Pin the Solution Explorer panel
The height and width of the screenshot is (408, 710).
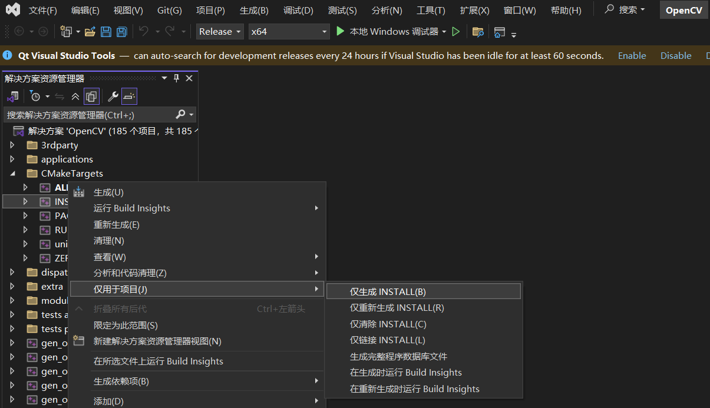[x=176, y=78]
